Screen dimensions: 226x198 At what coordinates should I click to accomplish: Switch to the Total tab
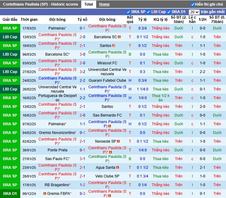88,4
